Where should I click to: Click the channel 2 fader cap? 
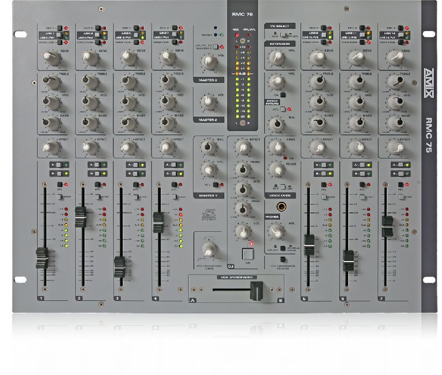click(x=81, y=217)
